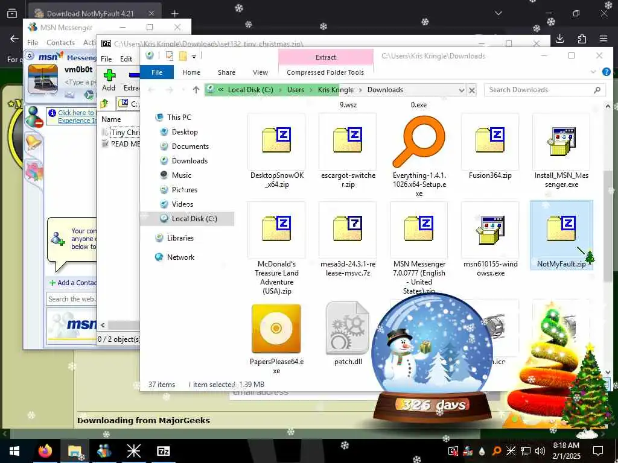This screenshot has width=618, height=463.
Task: Click the snow globe countdown widget
Action: pos(432,358)
